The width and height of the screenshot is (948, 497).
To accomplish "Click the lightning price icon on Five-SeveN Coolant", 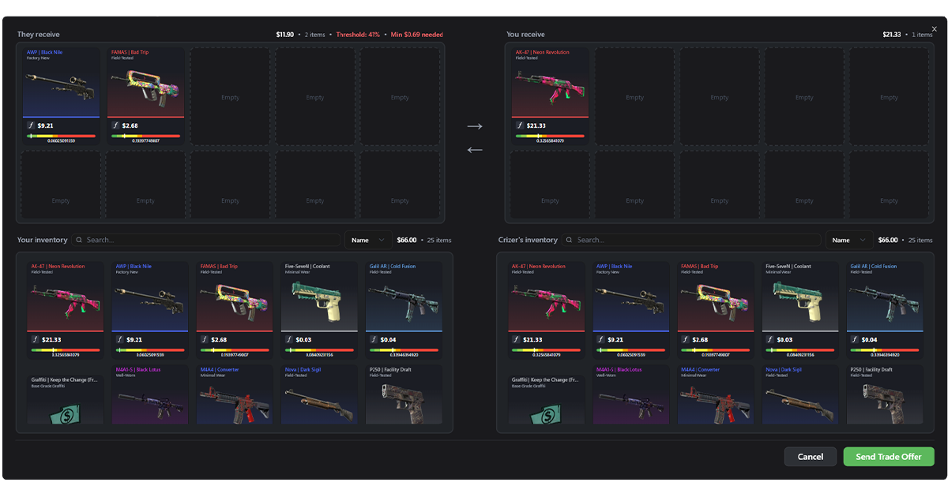I will click(x=289, y=339).
